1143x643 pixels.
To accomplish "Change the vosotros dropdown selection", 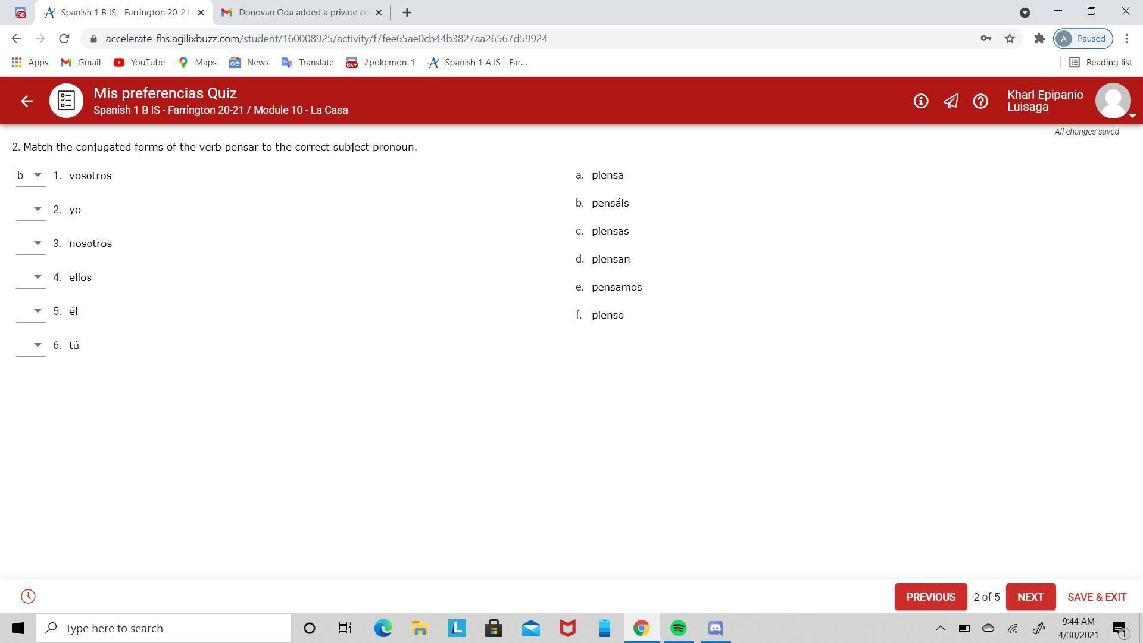I will pos(31,176).
